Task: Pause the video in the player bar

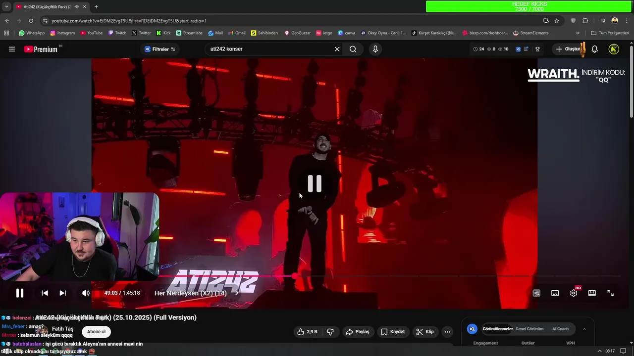Action: tap(20, 293)
